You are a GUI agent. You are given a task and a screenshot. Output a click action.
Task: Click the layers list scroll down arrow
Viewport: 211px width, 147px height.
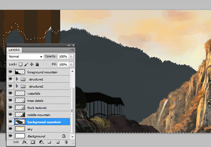coord(72,137)
